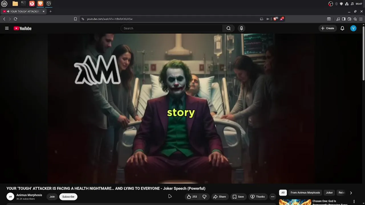365x205 pixels.
Task: Open the Brave Shields lion icon
Action: point(275,19)
